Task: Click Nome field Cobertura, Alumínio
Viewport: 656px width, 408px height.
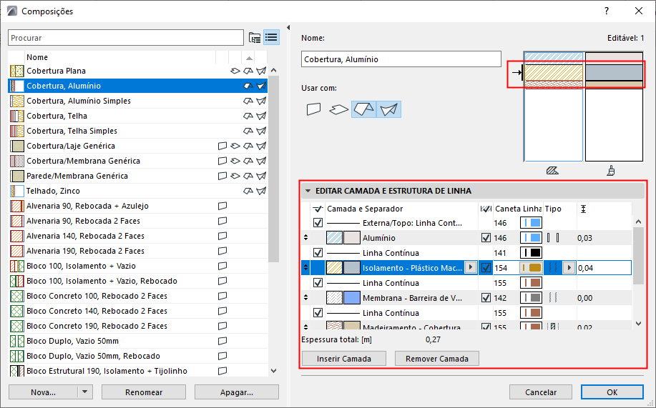Action: pyautogui.click(x=401, y=59)
